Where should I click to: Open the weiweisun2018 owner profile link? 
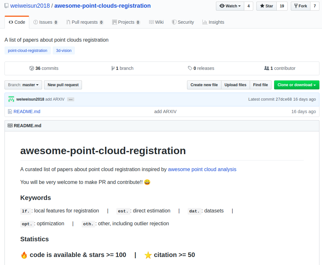[x=30, y=6]
